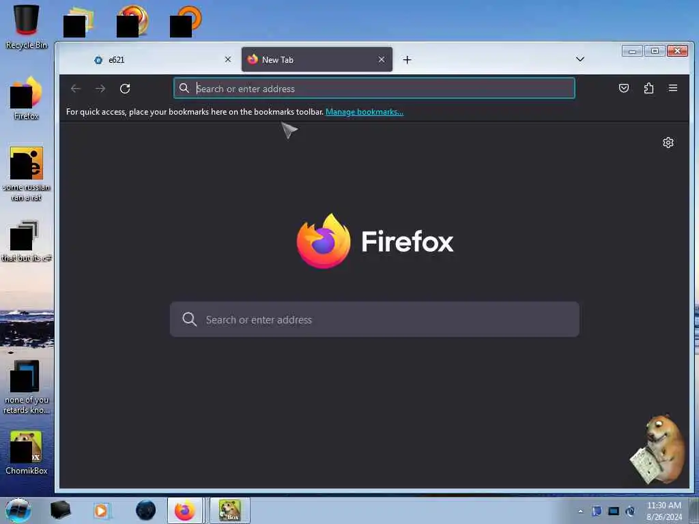The width and height of the screenshot is (699, 524).
Task: Click the center search magnifier icon
Action: [190, 319]
